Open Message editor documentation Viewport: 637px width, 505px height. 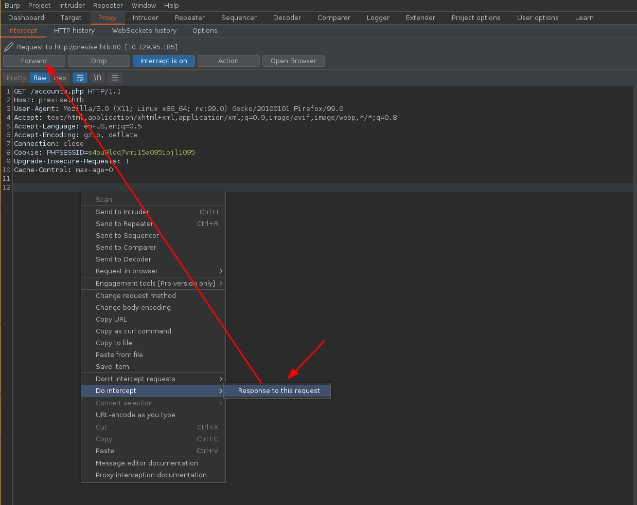pos(153,463)
